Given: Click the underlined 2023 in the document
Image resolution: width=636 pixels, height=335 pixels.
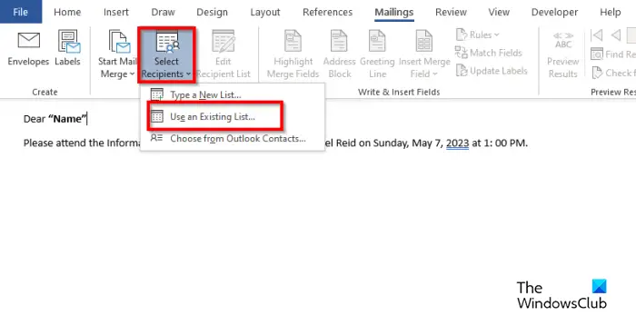Looking at the screenshot, I should [458, 143].
